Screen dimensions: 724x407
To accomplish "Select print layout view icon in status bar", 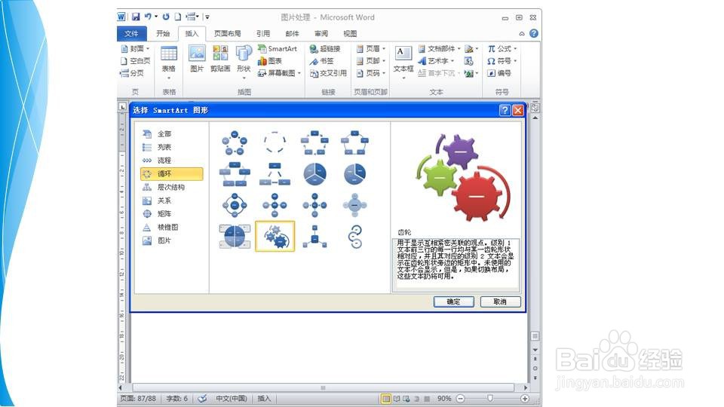I will coord(385,399).
